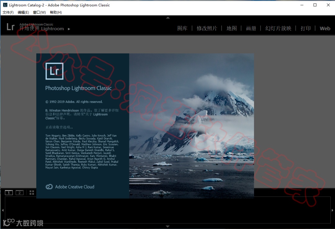Screen dimensions: 335x229
Task: Click the Adobe Creative Cloud label
Action: [x=74, y=187]
